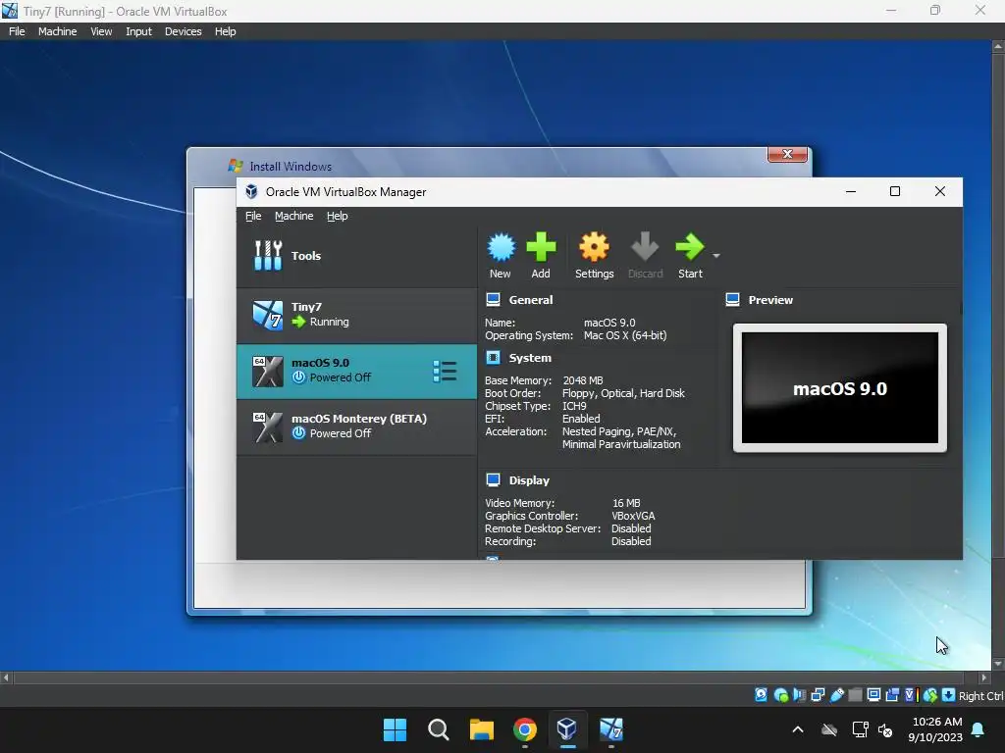Click the network adapters status icon
Image resolution: width=1005 pixels, height=753 pixels.
point(818,695)
